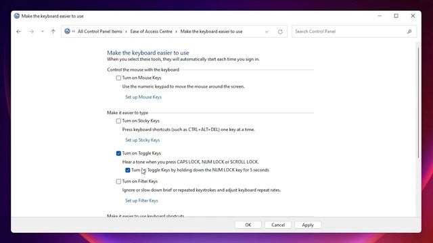This screenshot has width=433, height=243.
Task: Click the Cancel button
Action: click(x=278, y=225)
